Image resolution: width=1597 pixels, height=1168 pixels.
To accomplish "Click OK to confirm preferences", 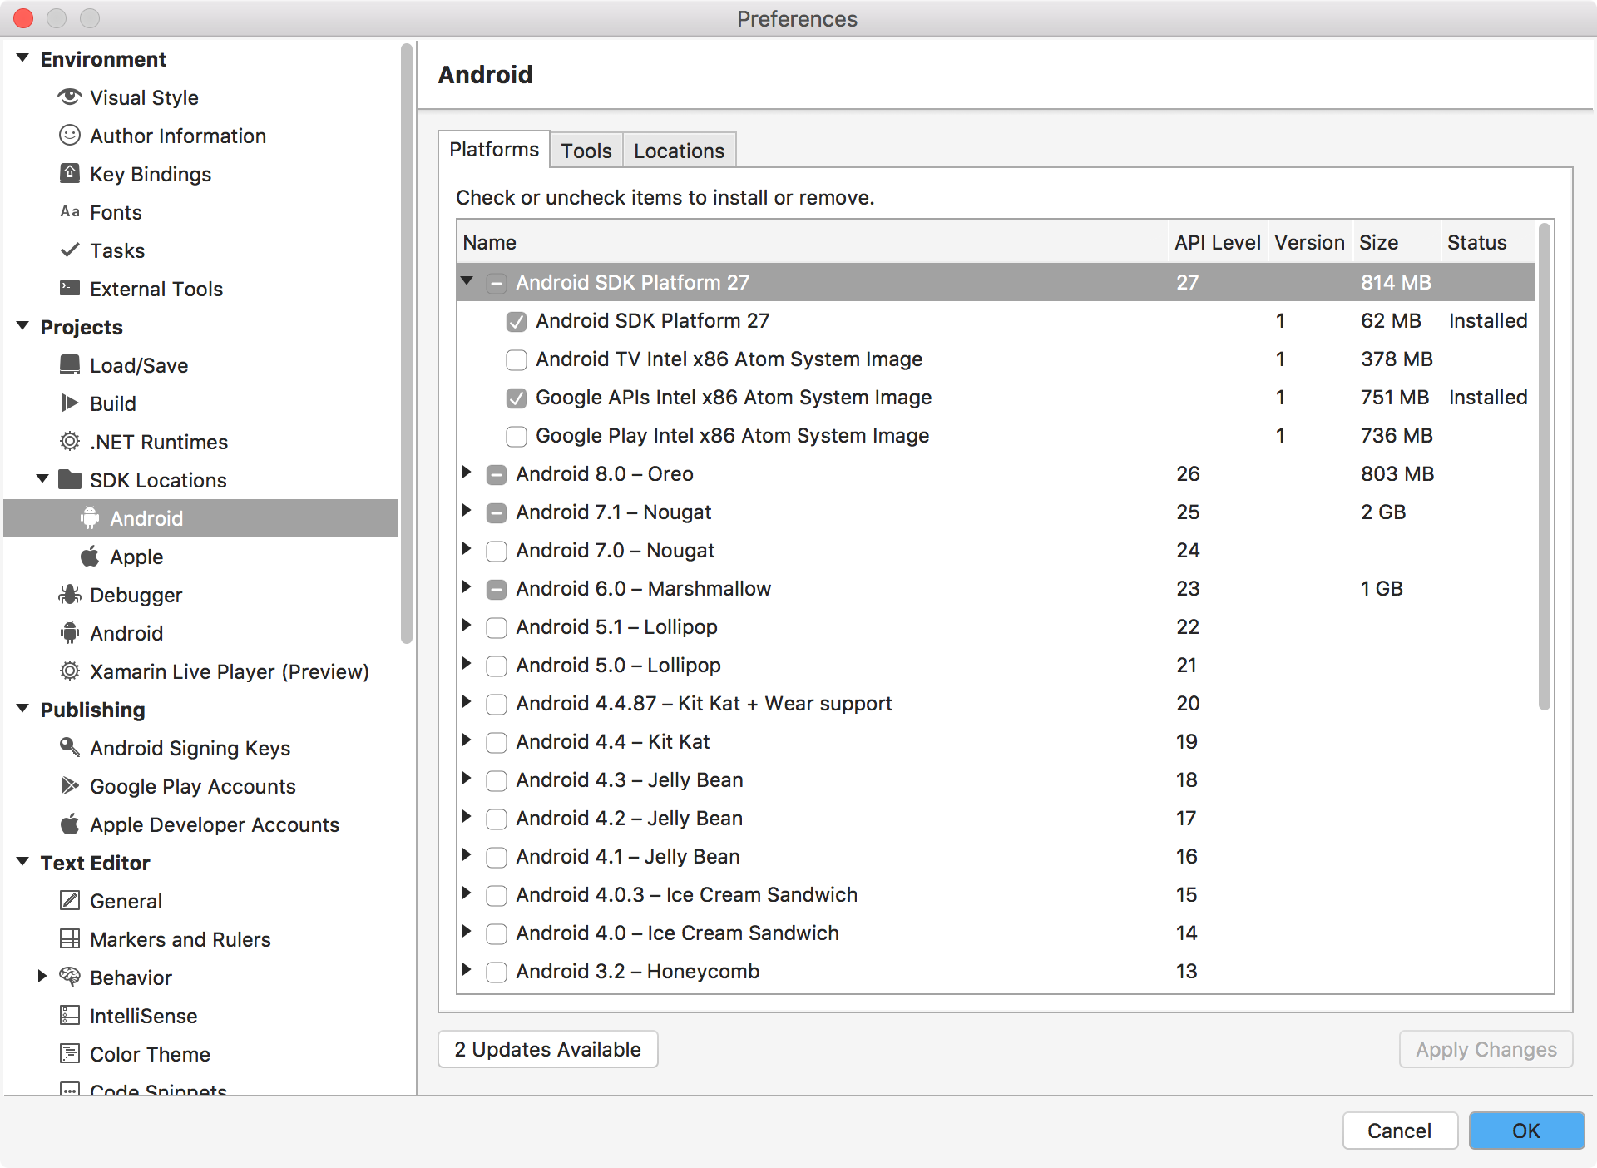I will 1526,1131.
